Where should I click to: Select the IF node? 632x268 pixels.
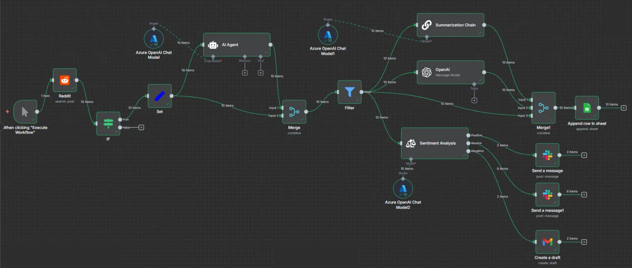tap(108, 123)
